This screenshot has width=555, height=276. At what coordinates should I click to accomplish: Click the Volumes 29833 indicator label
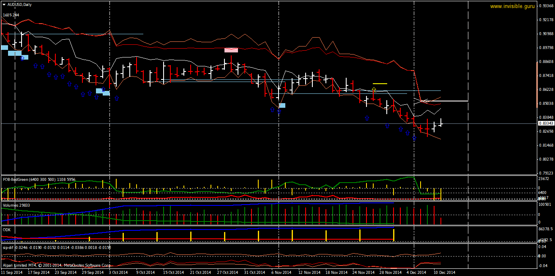[16, 205]
